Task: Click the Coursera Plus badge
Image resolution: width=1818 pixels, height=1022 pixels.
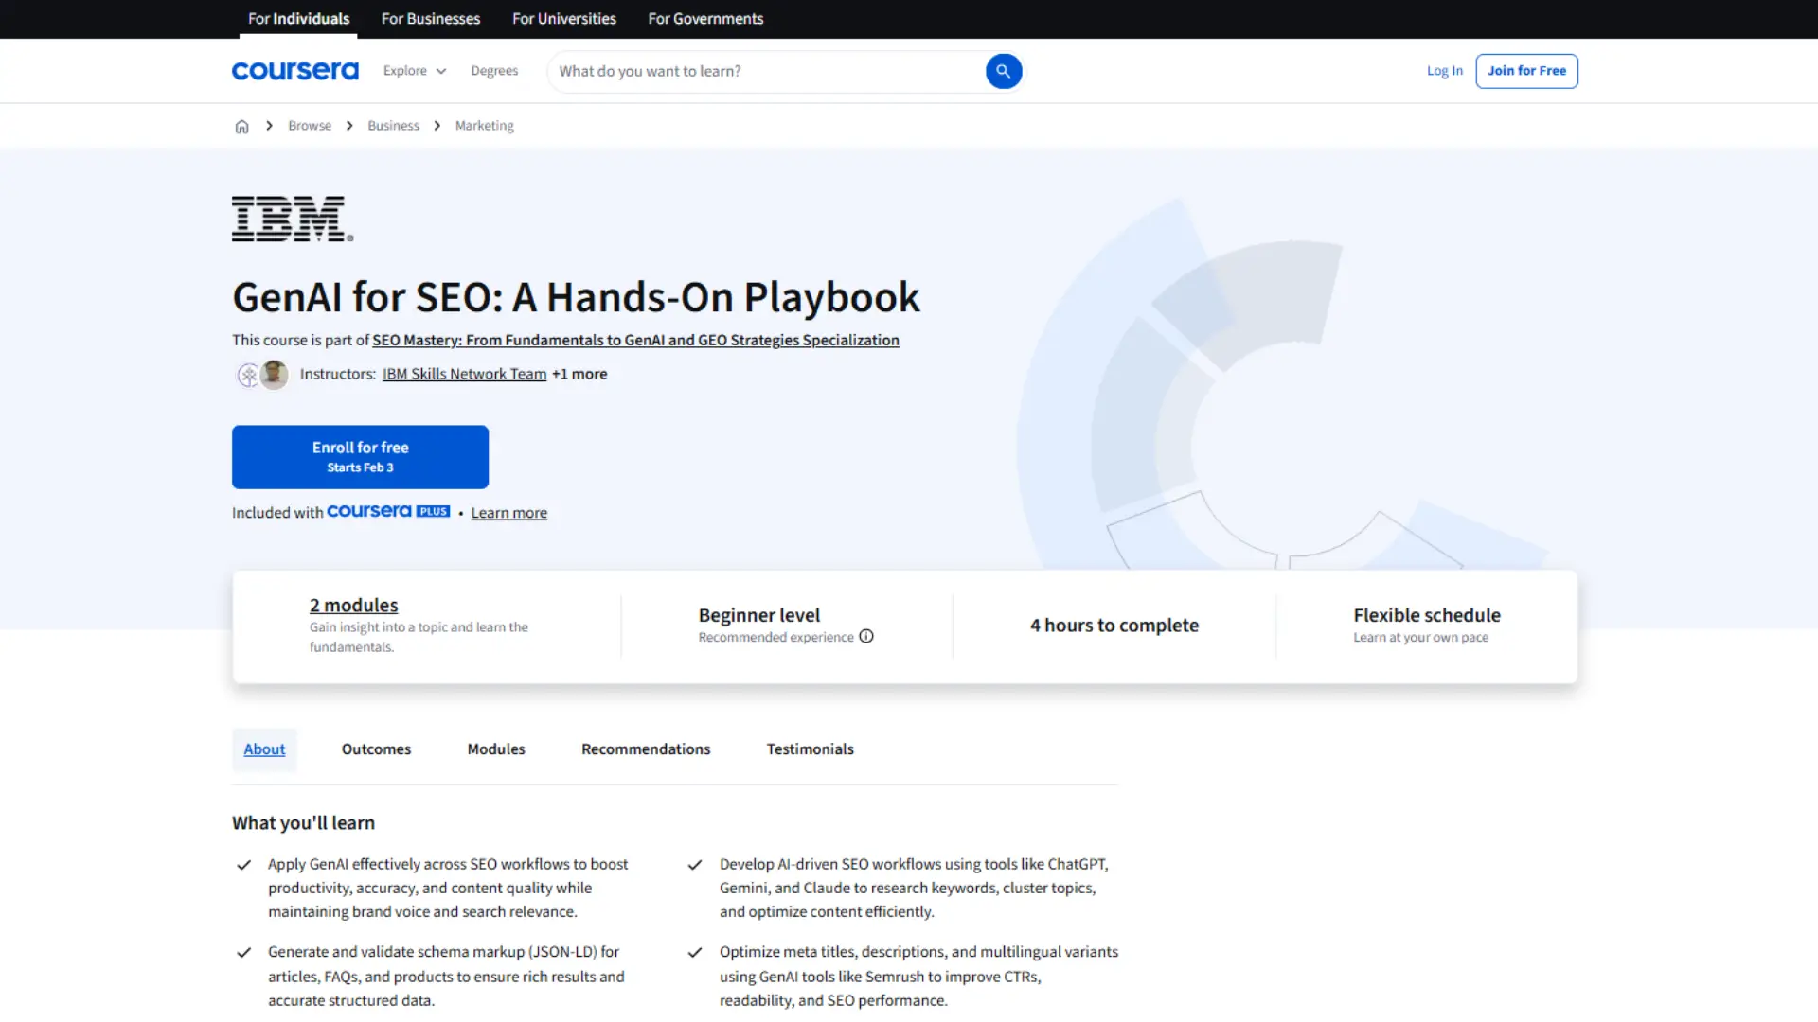Action: [388, 511]
